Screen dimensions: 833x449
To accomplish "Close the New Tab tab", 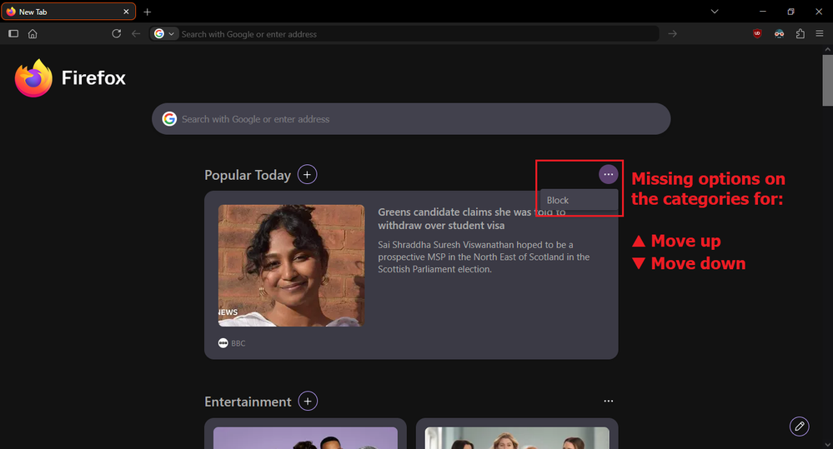I will (126, 12).
